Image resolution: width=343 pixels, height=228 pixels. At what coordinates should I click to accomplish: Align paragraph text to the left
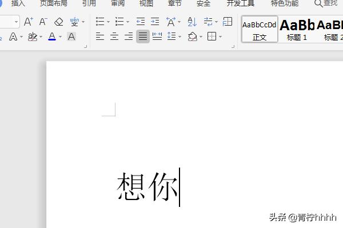coord(100,36)
